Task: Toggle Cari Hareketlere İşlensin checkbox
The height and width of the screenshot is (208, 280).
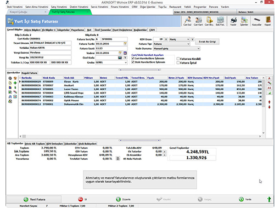Action: pos(133,59)
